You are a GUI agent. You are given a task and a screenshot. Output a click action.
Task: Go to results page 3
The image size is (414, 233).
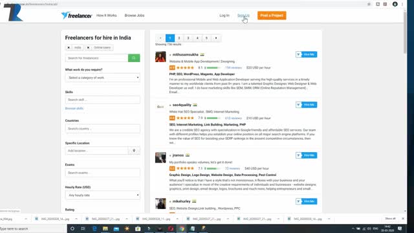click(x=188, y=38)
